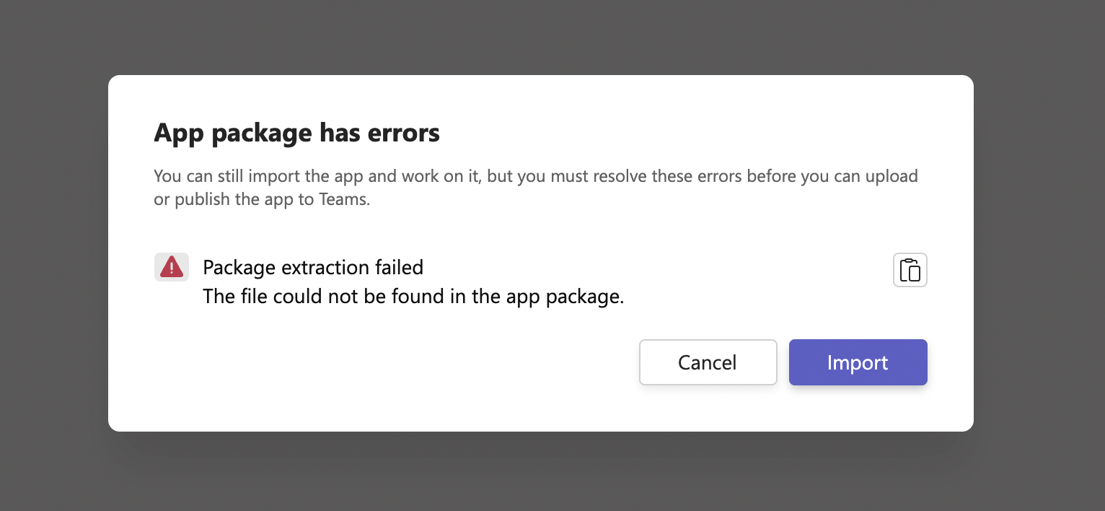1105x511 pixels.
Task: Dismiss the dialog with Cancel
Action: 708,362
